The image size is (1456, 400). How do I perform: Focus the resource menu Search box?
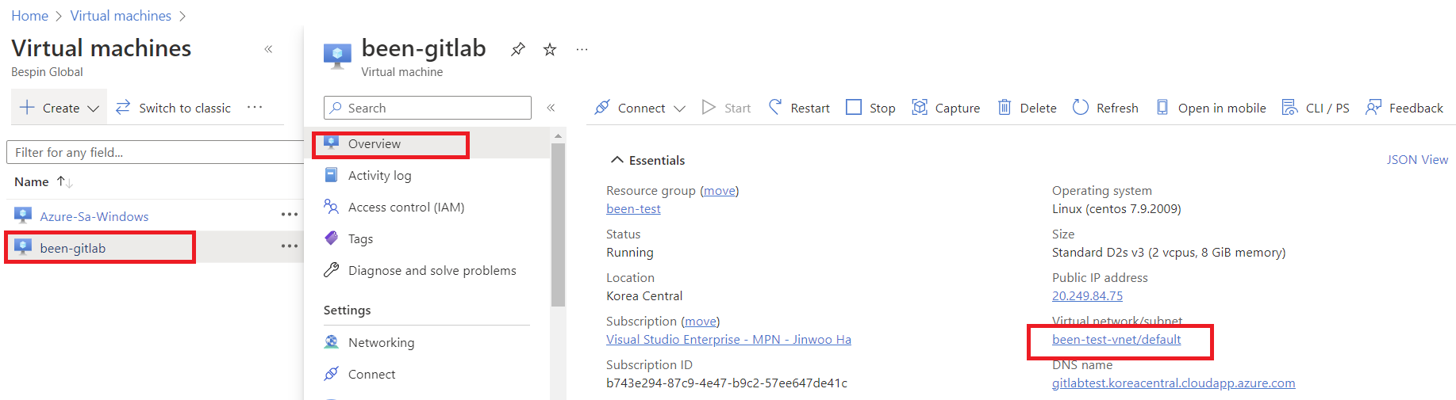[428, 108]
